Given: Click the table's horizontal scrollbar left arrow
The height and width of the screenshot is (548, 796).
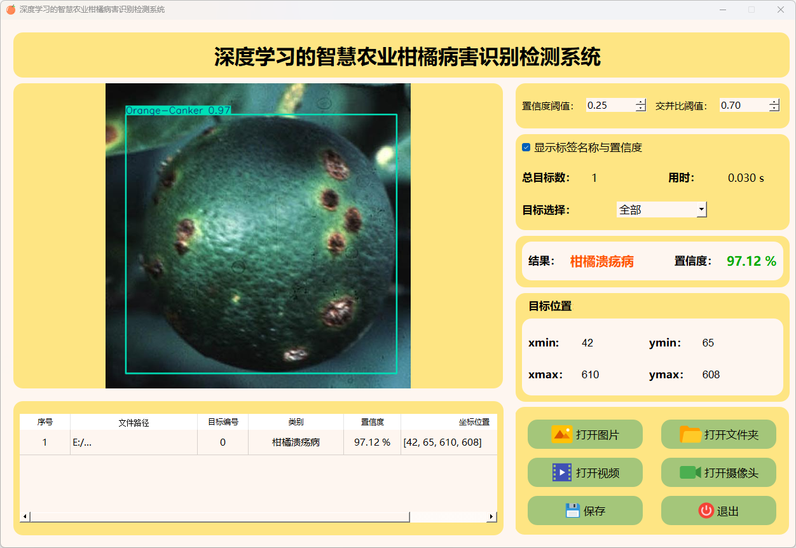Looking at the screenshot, I should pos(25,517).
